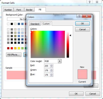Viewport: 103px width, 99px height.
Task: Click the help button of Format Cells
Action: pos(90,2)
